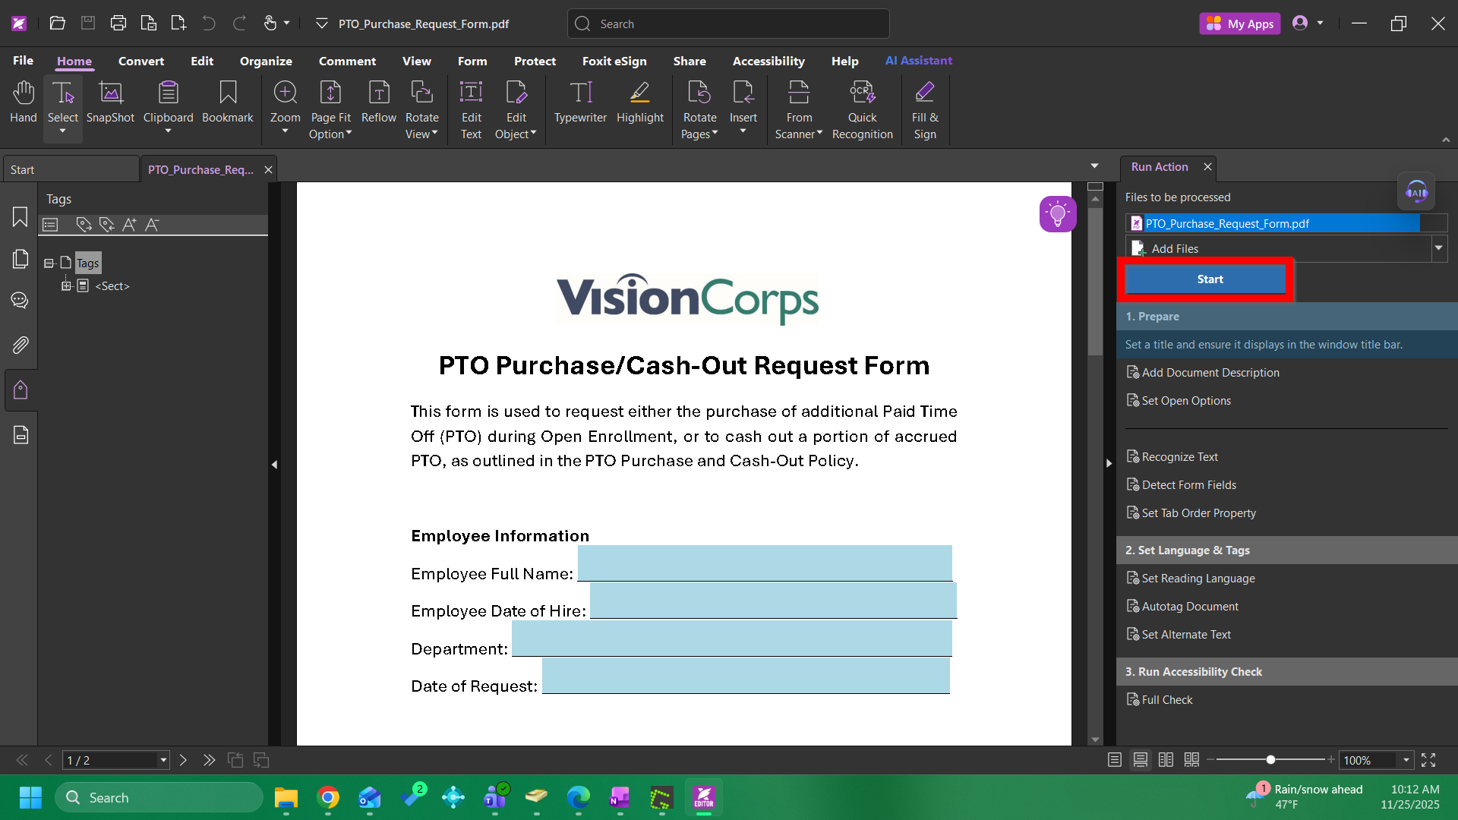The height and width of the screenshot is (820, 1458).
Task: Click the zoom slider handle
Action: pos(1270,760)
